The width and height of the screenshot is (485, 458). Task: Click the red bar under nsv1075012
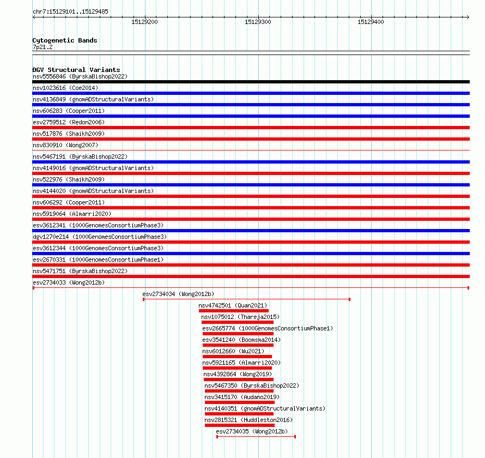point(238,322)
